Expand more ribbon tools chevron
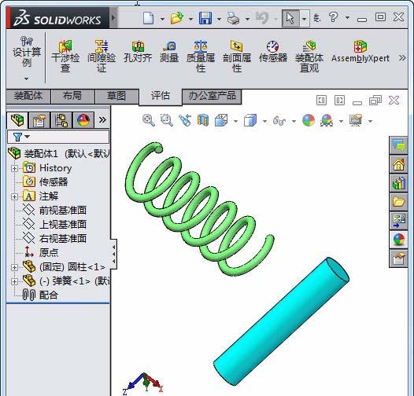The image size is (414, 396). 402,58
